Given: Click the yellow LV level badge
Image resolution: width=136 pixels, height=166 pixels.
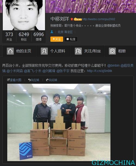Looking at the screenshot, I should [x=78, y=19].
